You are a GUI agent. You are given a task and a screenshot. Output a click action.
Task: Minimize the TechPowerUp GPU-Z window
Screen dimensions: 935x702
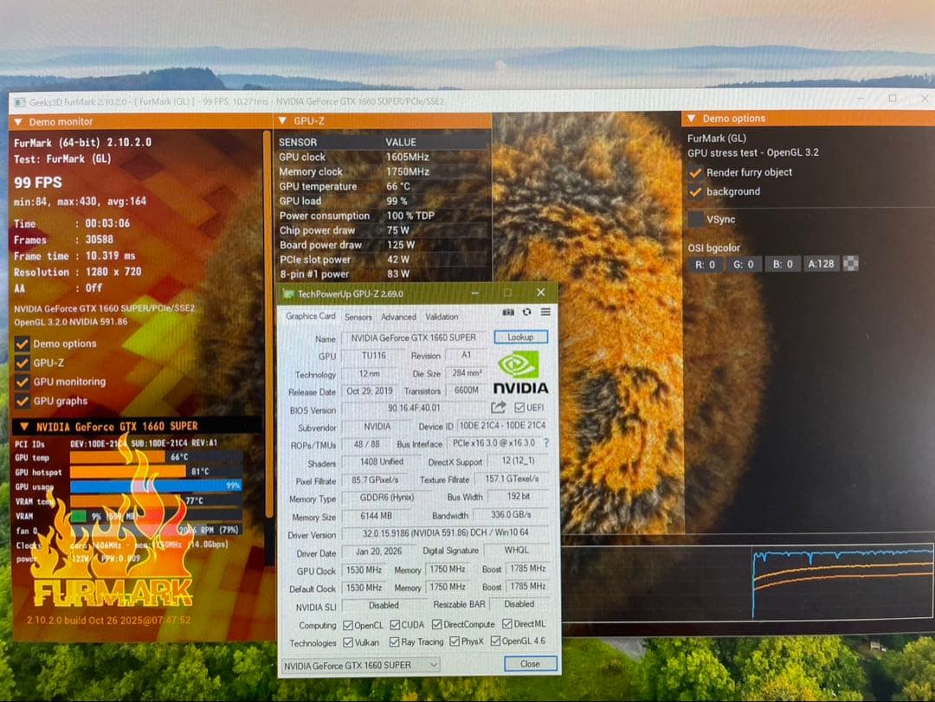click(475, 293)
